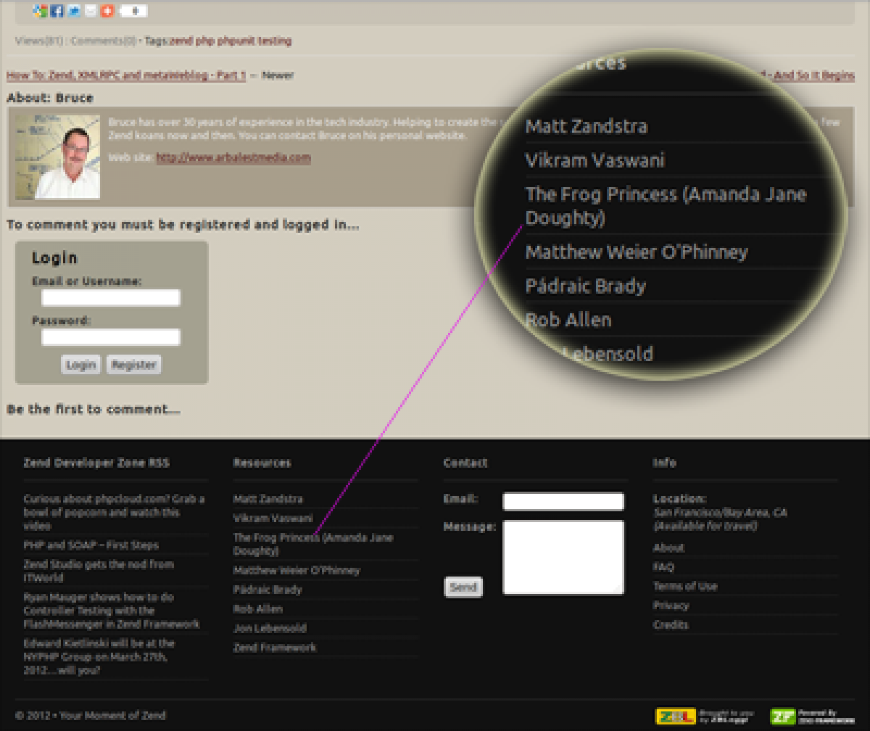Viewport: 870px width, 731px height.
Task: Open 'Curious about phpcloud.com?' RSS item
Action: (x=114, y=512)
